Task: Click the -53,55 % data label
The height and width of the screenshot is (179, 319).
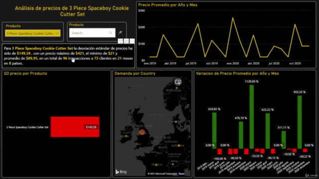Action: pyautogui.click(x=257, y=156)
